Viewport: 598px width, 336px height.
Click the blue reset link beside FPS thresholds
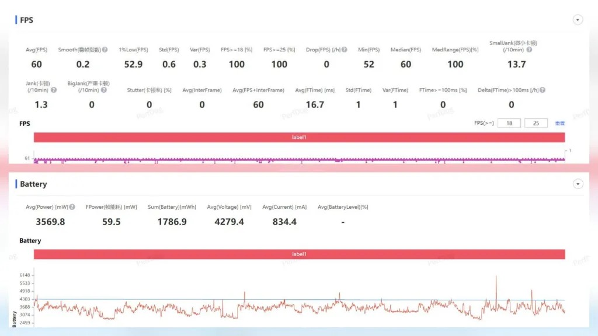(x=559, y=123)
